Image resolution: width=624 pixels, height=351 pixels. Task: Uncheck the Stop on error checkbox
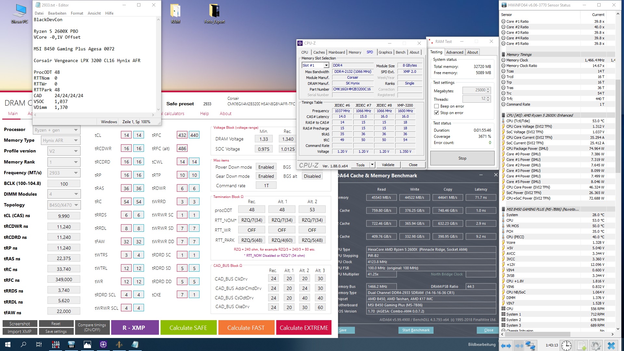point(436,113)
